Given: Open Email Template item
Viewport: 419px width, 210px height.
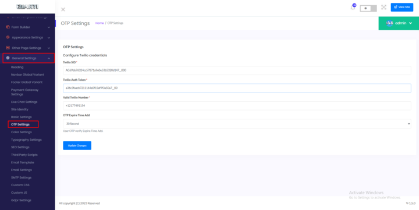Looking at the screenshot, I should point(23,162).
